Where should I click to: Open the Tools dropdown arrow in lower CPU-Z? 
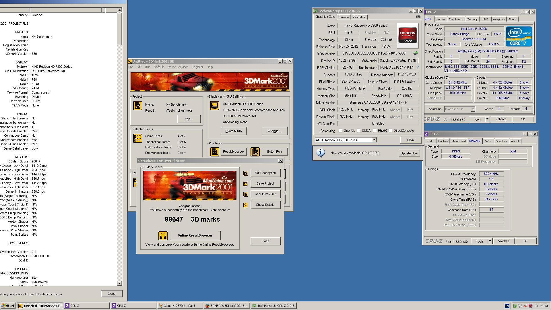point(490,241)
